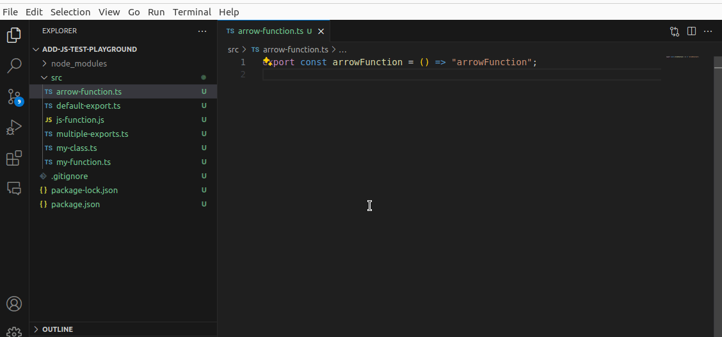Open my-function.ts file
This screenshot has width=722, height=337.
[x=123, y=162]
